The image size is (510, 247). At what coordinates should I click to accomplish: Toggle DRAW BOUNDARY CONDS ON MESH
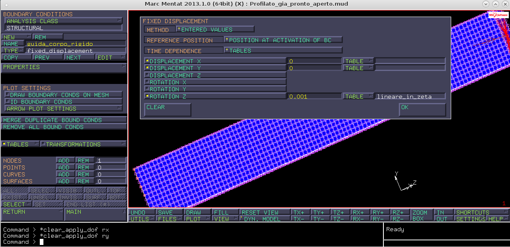click(x=63, y=95)
